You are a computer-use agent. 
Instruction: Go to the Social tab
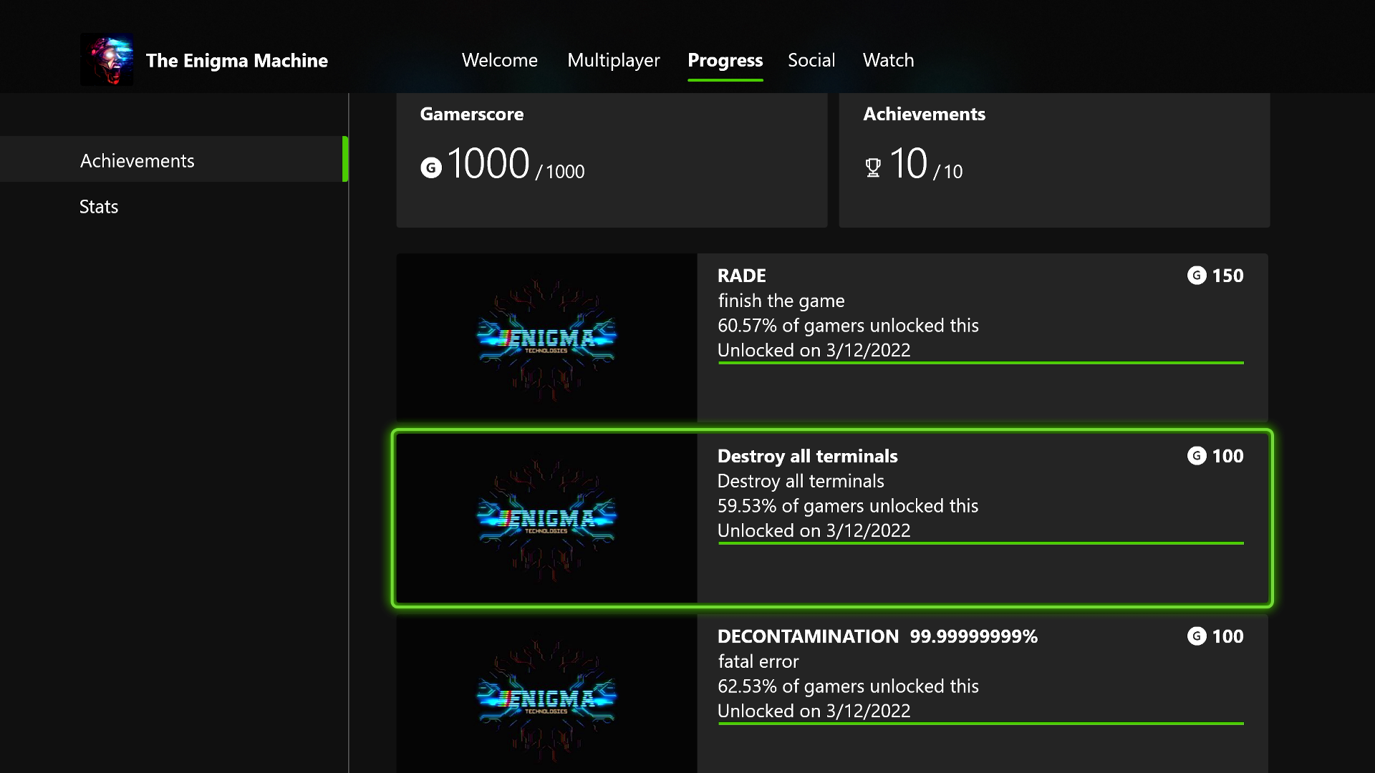pyautogui.click(x=811, y=60)
